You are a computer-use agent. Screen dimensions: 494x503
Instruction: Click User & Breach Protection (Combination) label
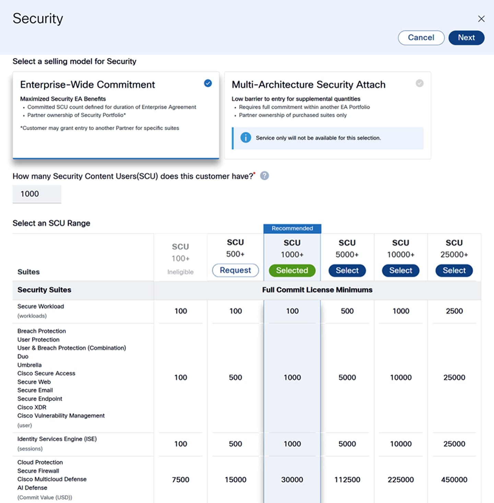[72, 348]
